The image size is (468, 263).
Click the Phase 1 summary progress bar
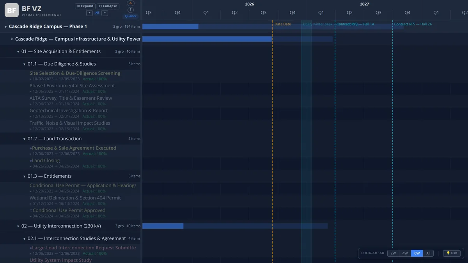273,26
